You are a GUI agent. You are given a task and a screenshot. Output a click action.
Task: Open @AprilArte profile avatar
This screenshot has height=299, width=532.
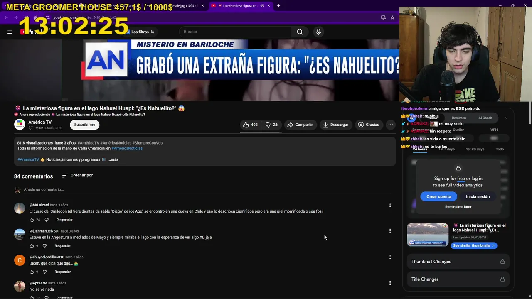pos(20,286)
